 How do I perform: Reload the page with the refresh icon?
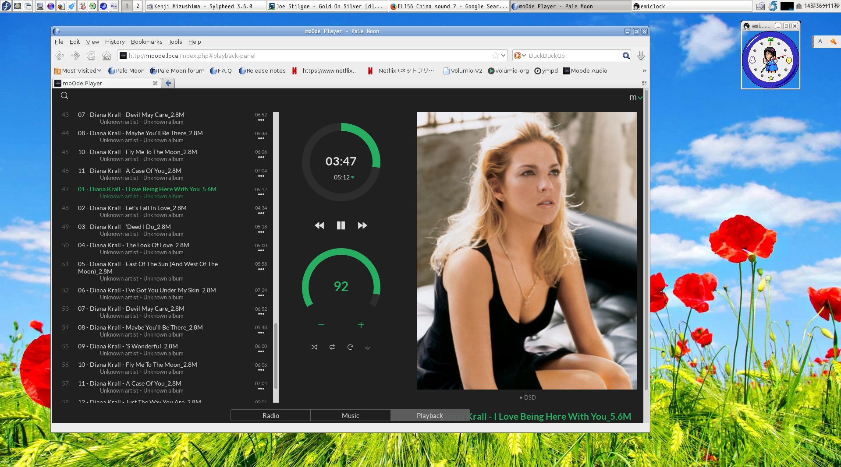pos(91,56)
